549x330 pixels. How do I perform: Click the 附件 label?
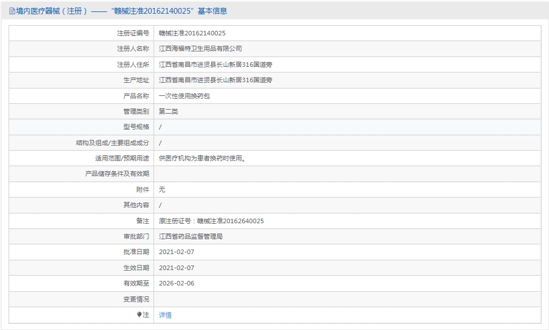(143, 190)
